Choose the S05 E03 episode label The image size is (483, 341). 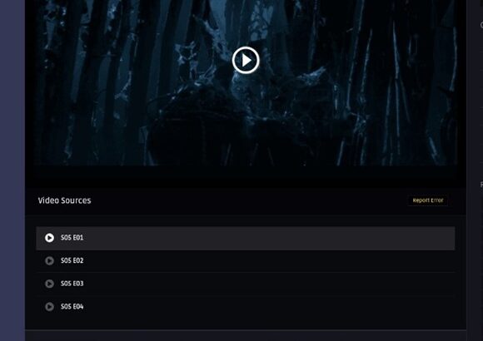click(72, 284)
